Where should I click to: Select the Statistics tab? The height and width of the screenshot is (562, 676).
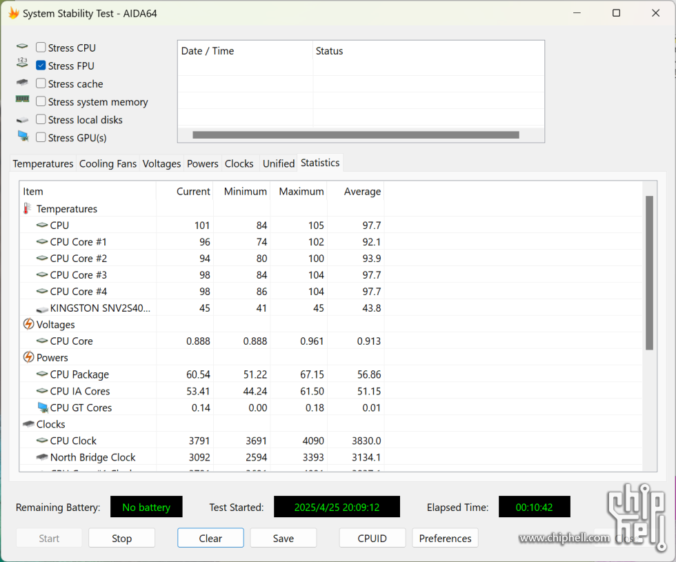pyautogui.click(x=320, y=163)
